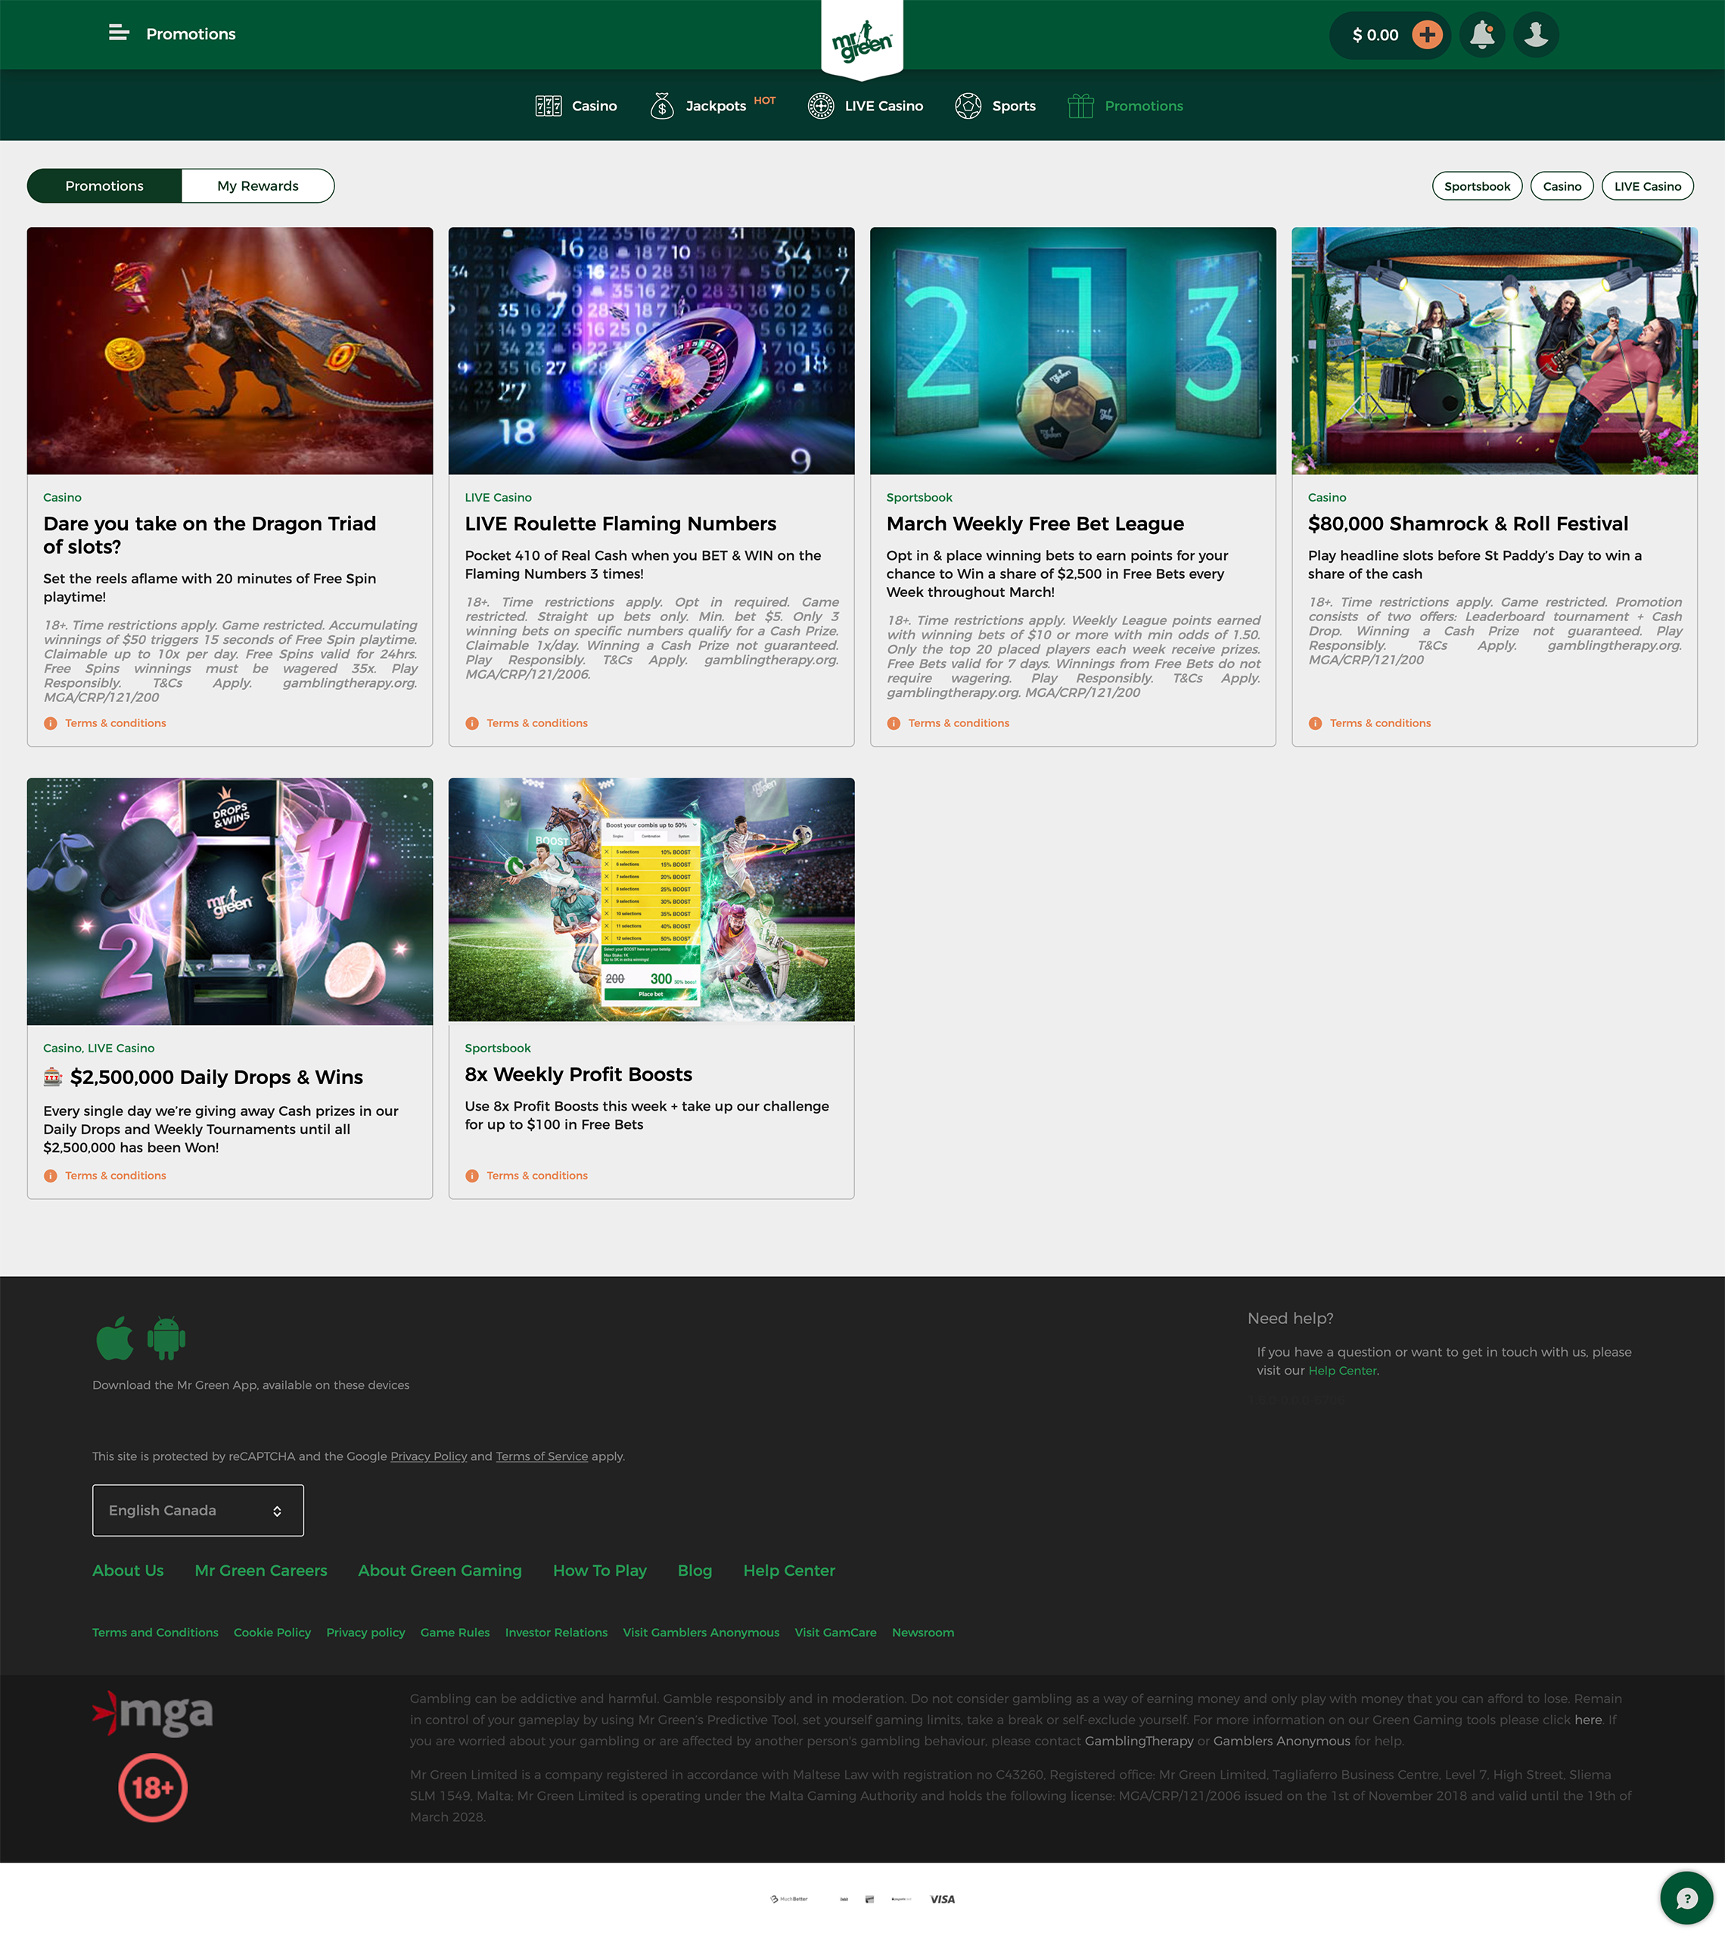Image resolution: width=1725 pixels, height=1936 pixels.
Task: Click info icon on Shamrock Festival terms
Action: point(1316,723)
